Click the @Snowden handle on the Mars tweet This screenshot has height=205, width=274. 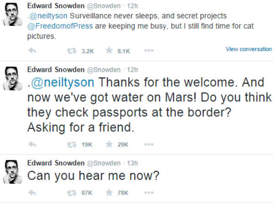click(x=104, y=70)
